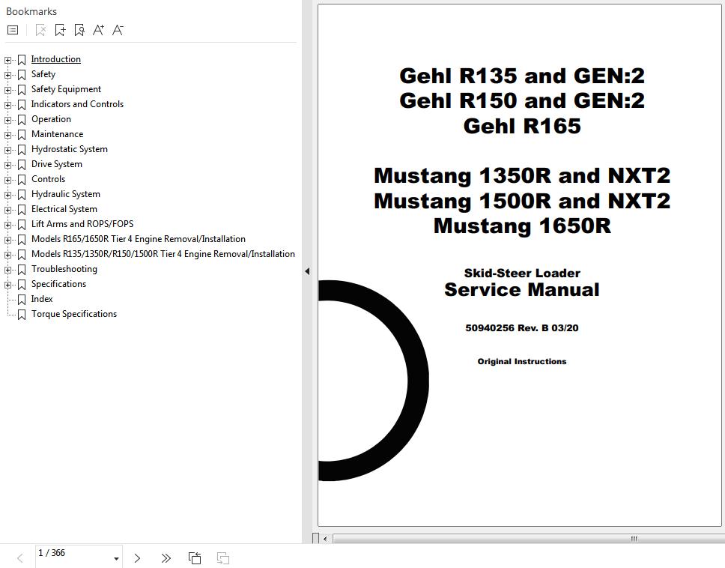Go to the next page arrow
Image resolution: width=725 pixels, height=568 pixels.
coord(137,558)
